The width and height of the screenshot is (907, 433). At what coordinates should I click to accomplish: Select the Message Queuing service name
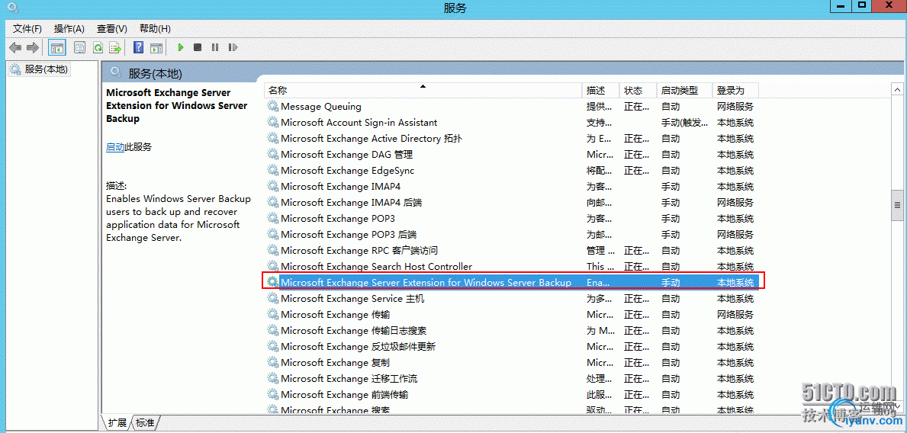click(x=321, y=107)
